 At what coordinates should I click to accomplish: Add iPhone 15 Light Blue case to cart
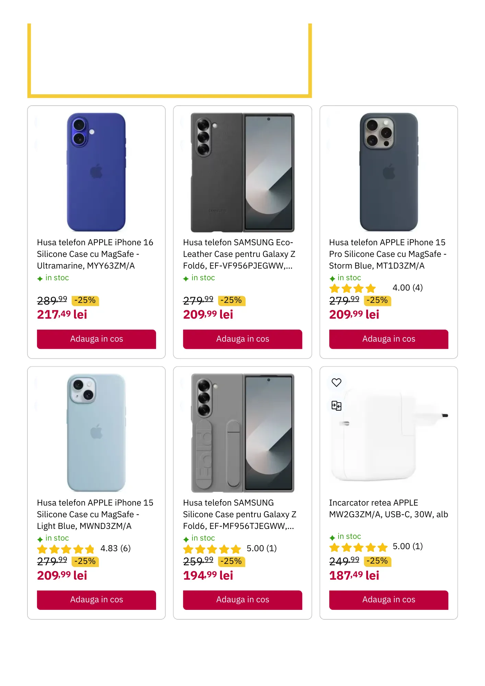[x=96, y=600]
